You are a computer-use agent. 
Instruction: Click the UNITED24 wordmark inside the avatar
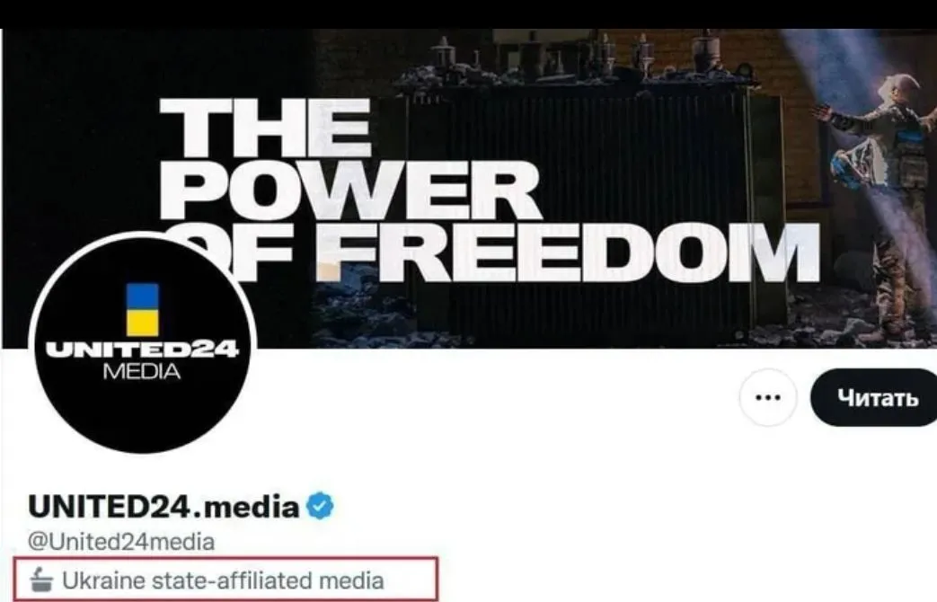click(142, 350)
